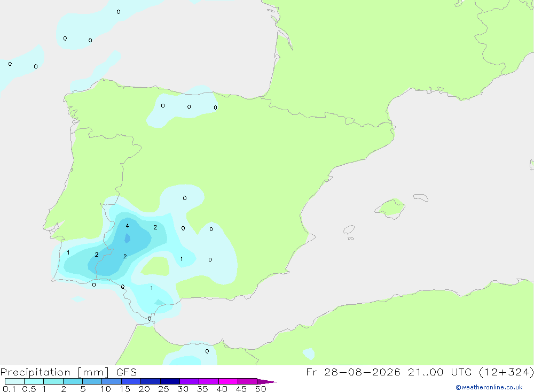Select the GFS model label

point(127,372)
